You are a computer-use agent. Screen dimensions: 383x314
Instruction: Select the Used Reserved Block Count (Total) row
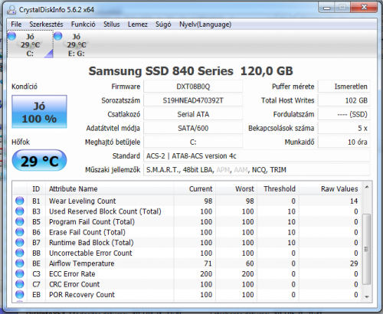click(187, 211)
